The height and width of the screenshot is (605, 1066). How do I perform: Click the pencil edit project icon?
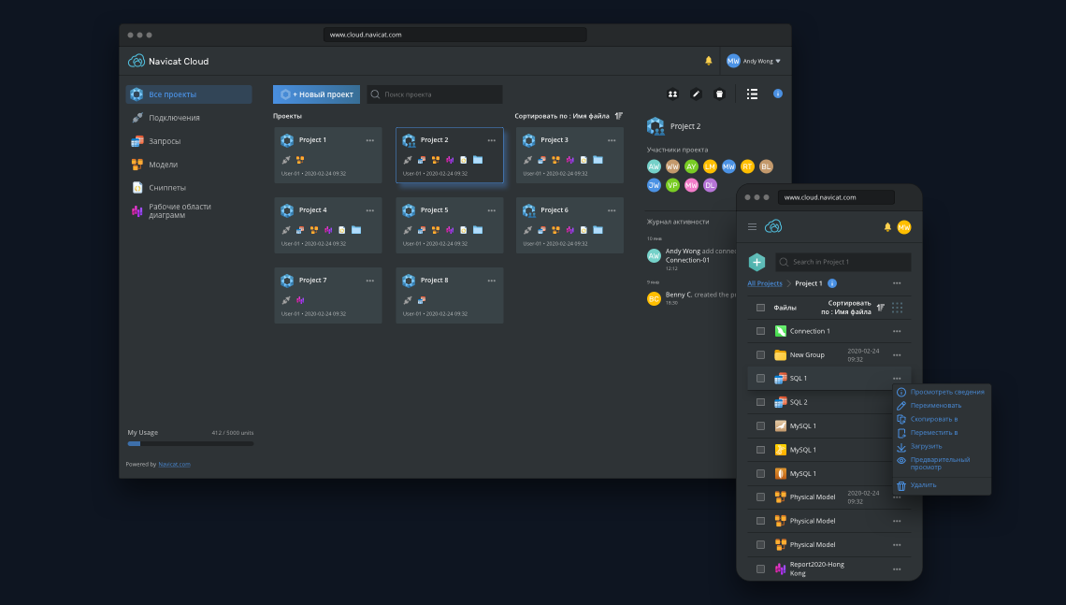pos(696,94)
